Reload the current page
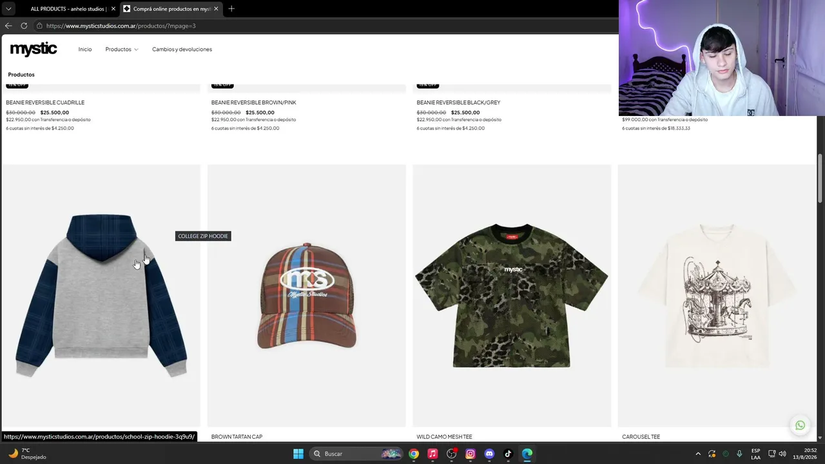Screen dimensions: 825x464 [x=24, y=26]
